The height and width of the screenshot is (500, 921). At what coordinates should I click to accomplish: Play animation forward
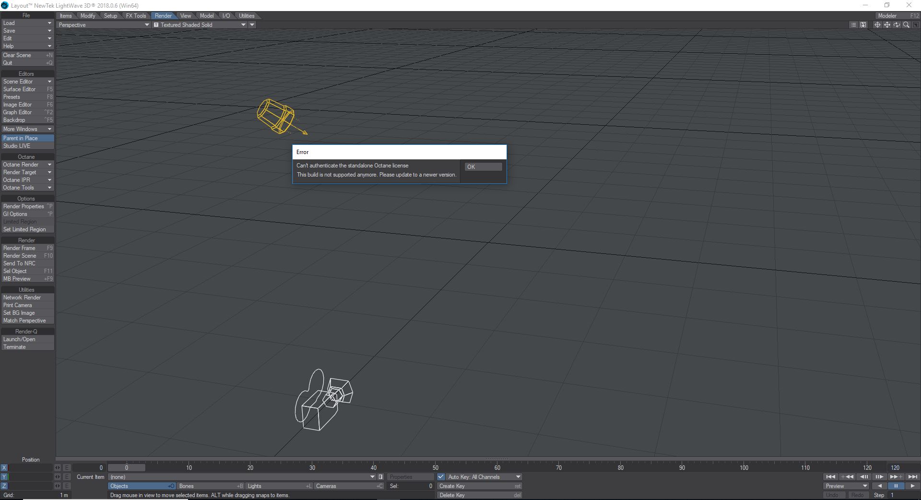coord(912,486)
